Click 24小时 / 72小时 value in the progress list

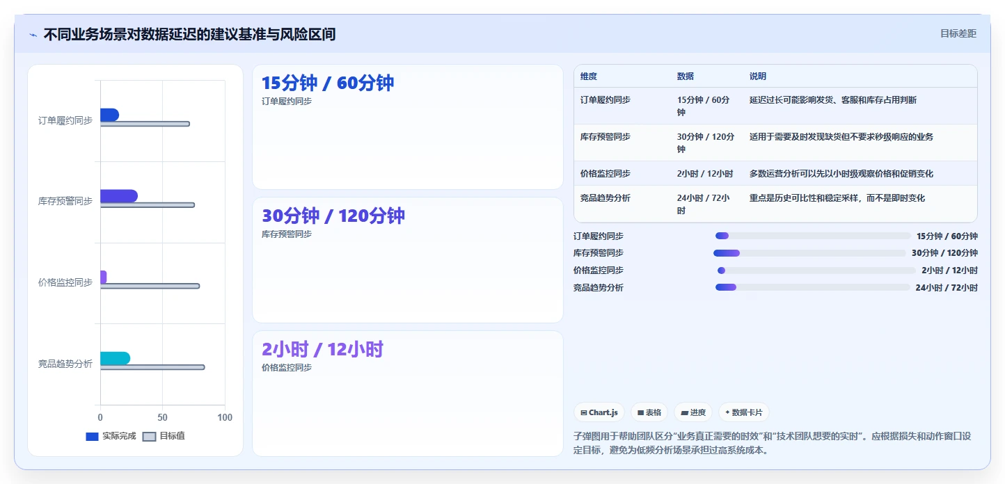click(x=947, y=287)
